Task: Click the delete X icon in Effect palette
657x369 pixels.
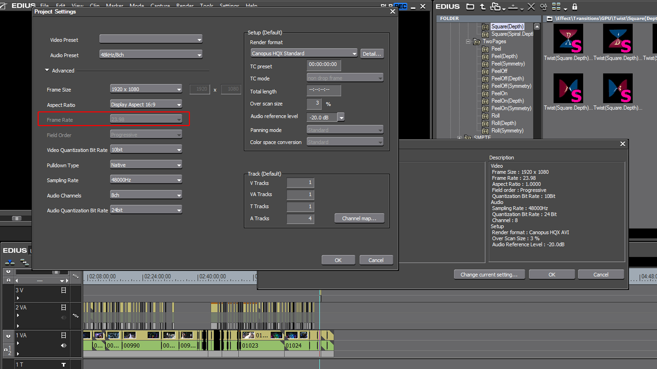Action: 531,6
